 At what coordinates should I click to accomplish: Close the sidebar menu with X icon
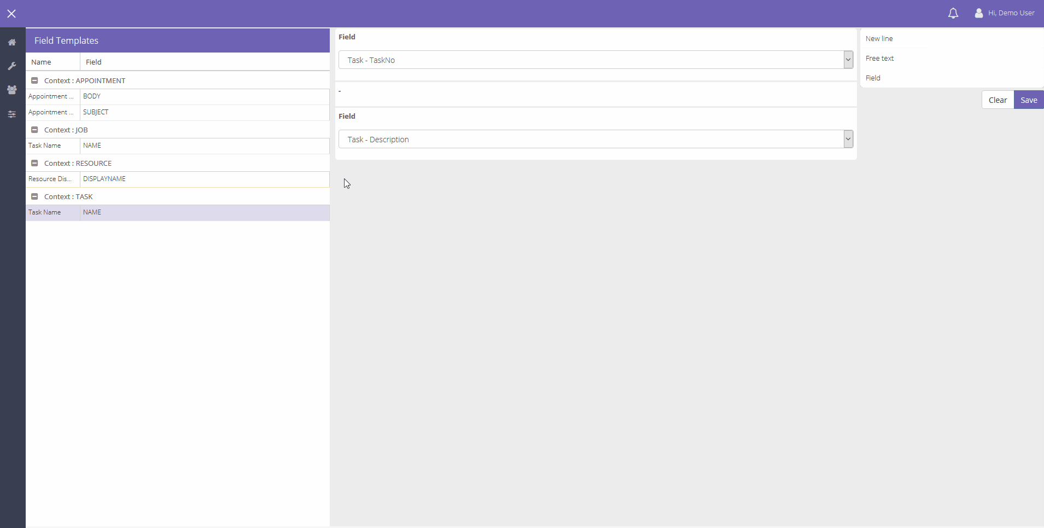point(11,14)
